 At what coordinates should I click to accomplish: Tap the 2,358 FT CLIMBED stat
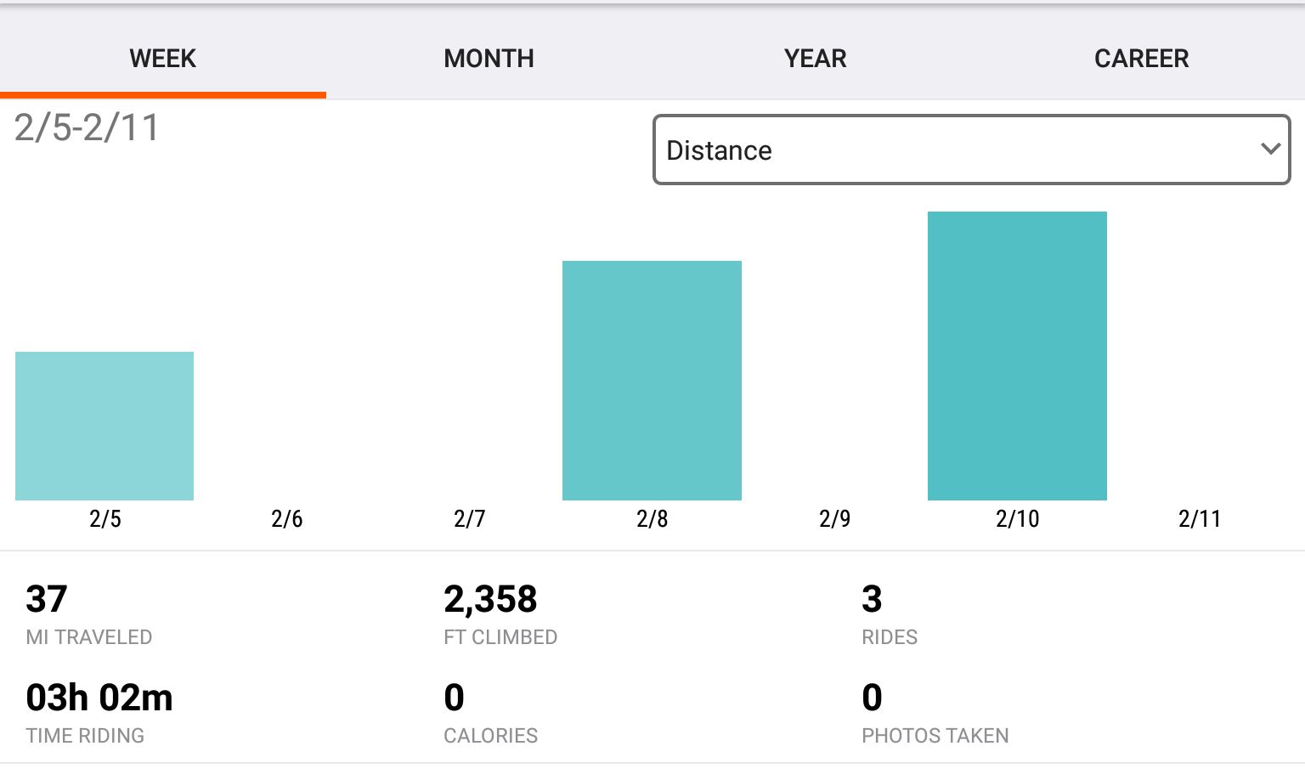[x=490, y=600]
